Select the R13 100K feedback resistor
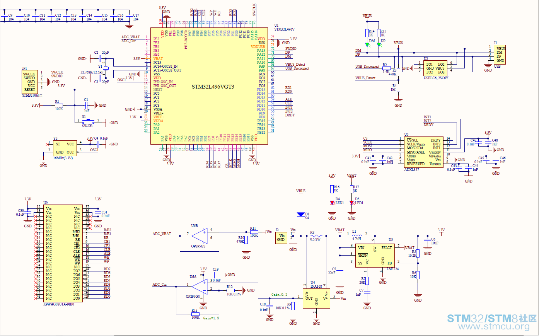The height and width of the screenshot is (336, 539). point(195,314)
